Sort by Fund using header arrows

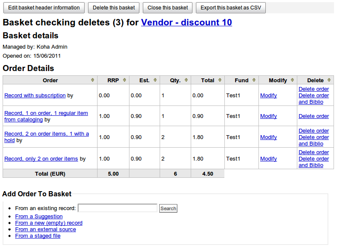pos(254,80)
